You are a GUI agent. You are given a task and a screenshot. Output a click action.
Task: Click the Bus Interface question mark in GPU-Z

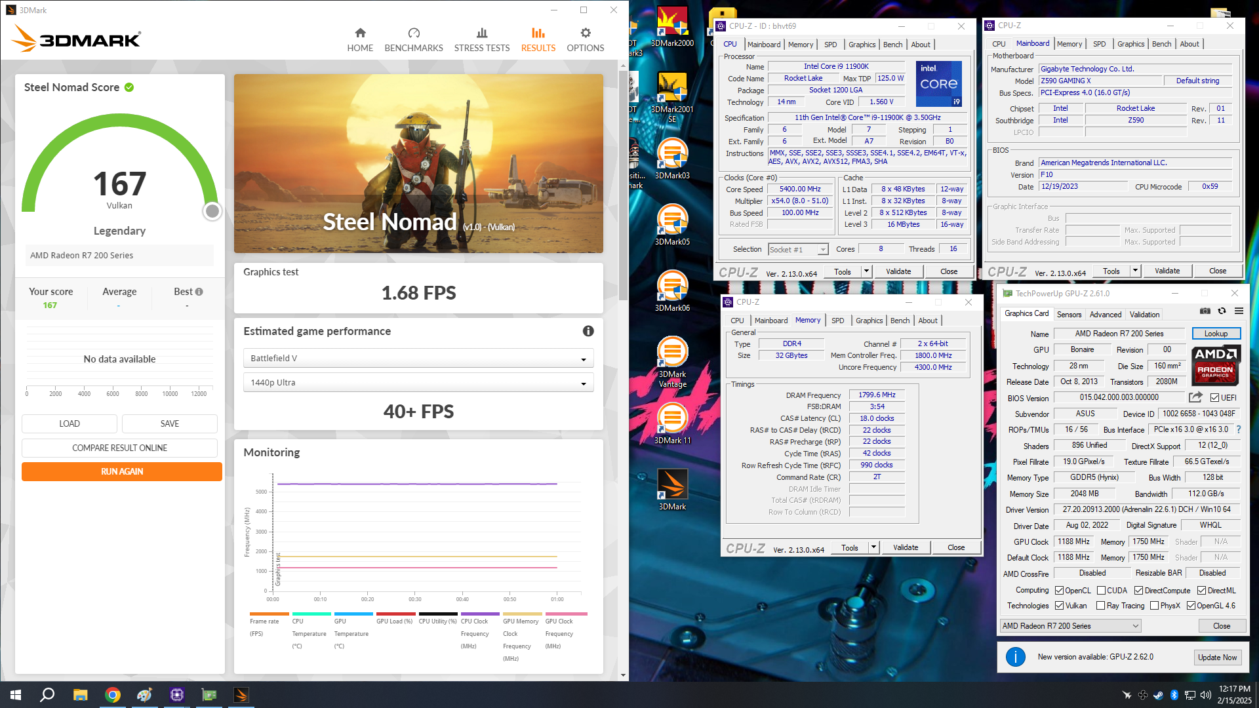[x=1239, y=430]
